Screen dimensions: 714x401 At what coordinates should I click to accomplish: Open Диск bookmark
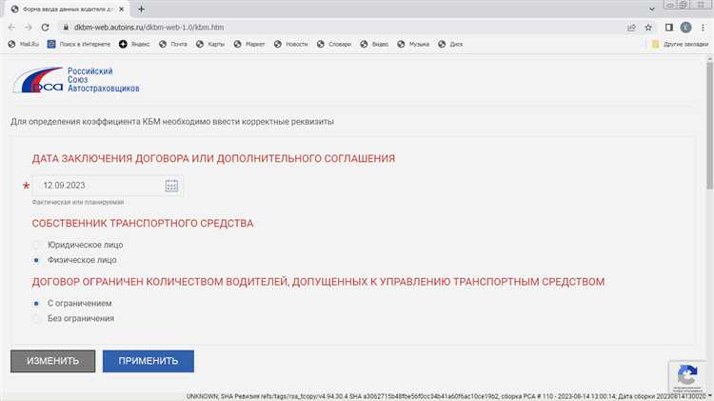[450, 44]
